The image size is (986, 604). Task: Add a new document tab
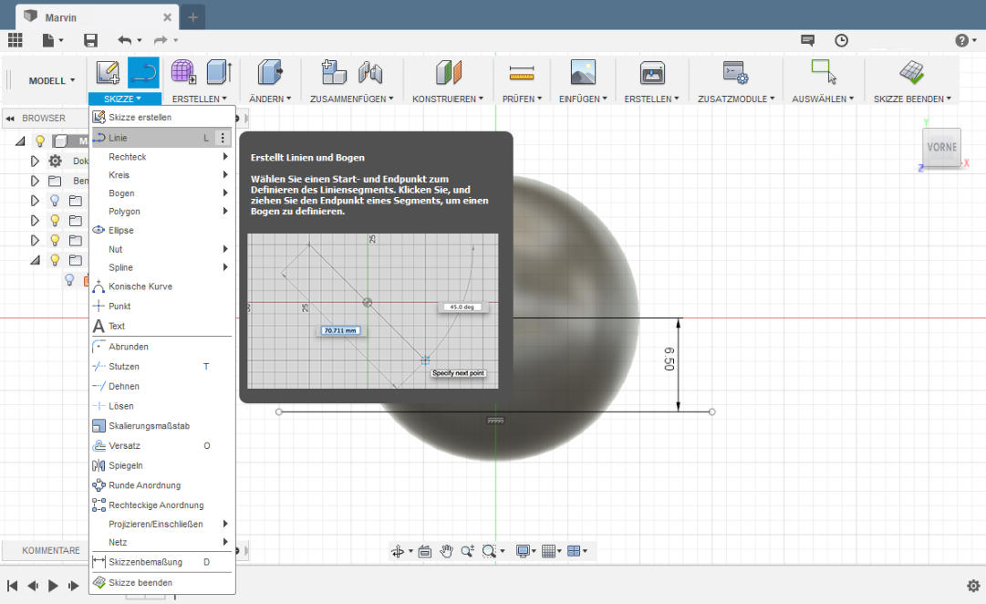193,17
